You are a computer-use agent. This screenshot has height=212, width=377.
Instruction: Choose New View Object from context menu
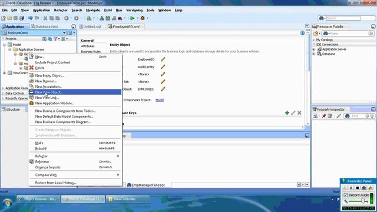coord(75,92)
